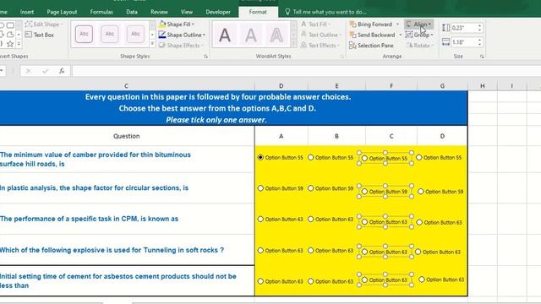Open Shape Styles dialog launcher
Viewport: 541px width, 304px height.
pyautogui.click(x=205, y=57)
